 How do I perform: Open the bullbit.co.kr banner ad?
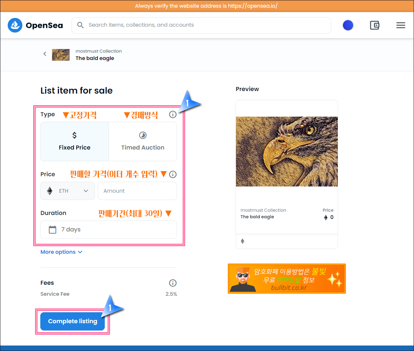(287, 279)
